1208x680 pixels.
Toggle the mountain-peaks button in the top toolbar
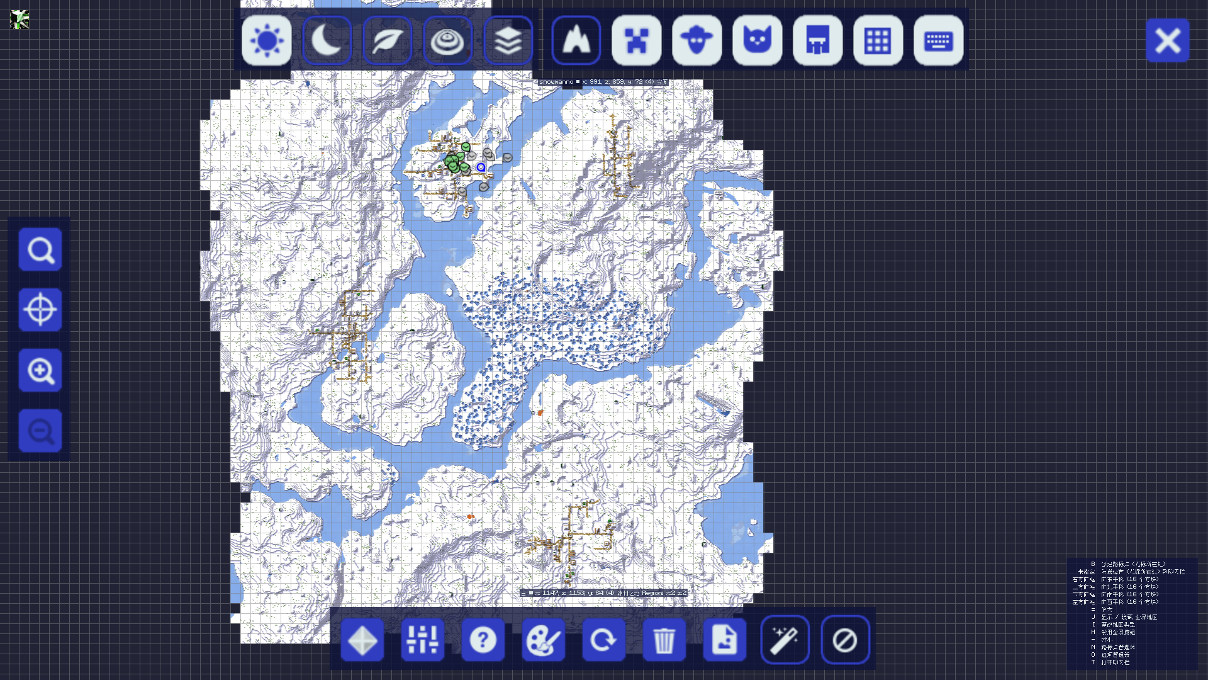576,41
